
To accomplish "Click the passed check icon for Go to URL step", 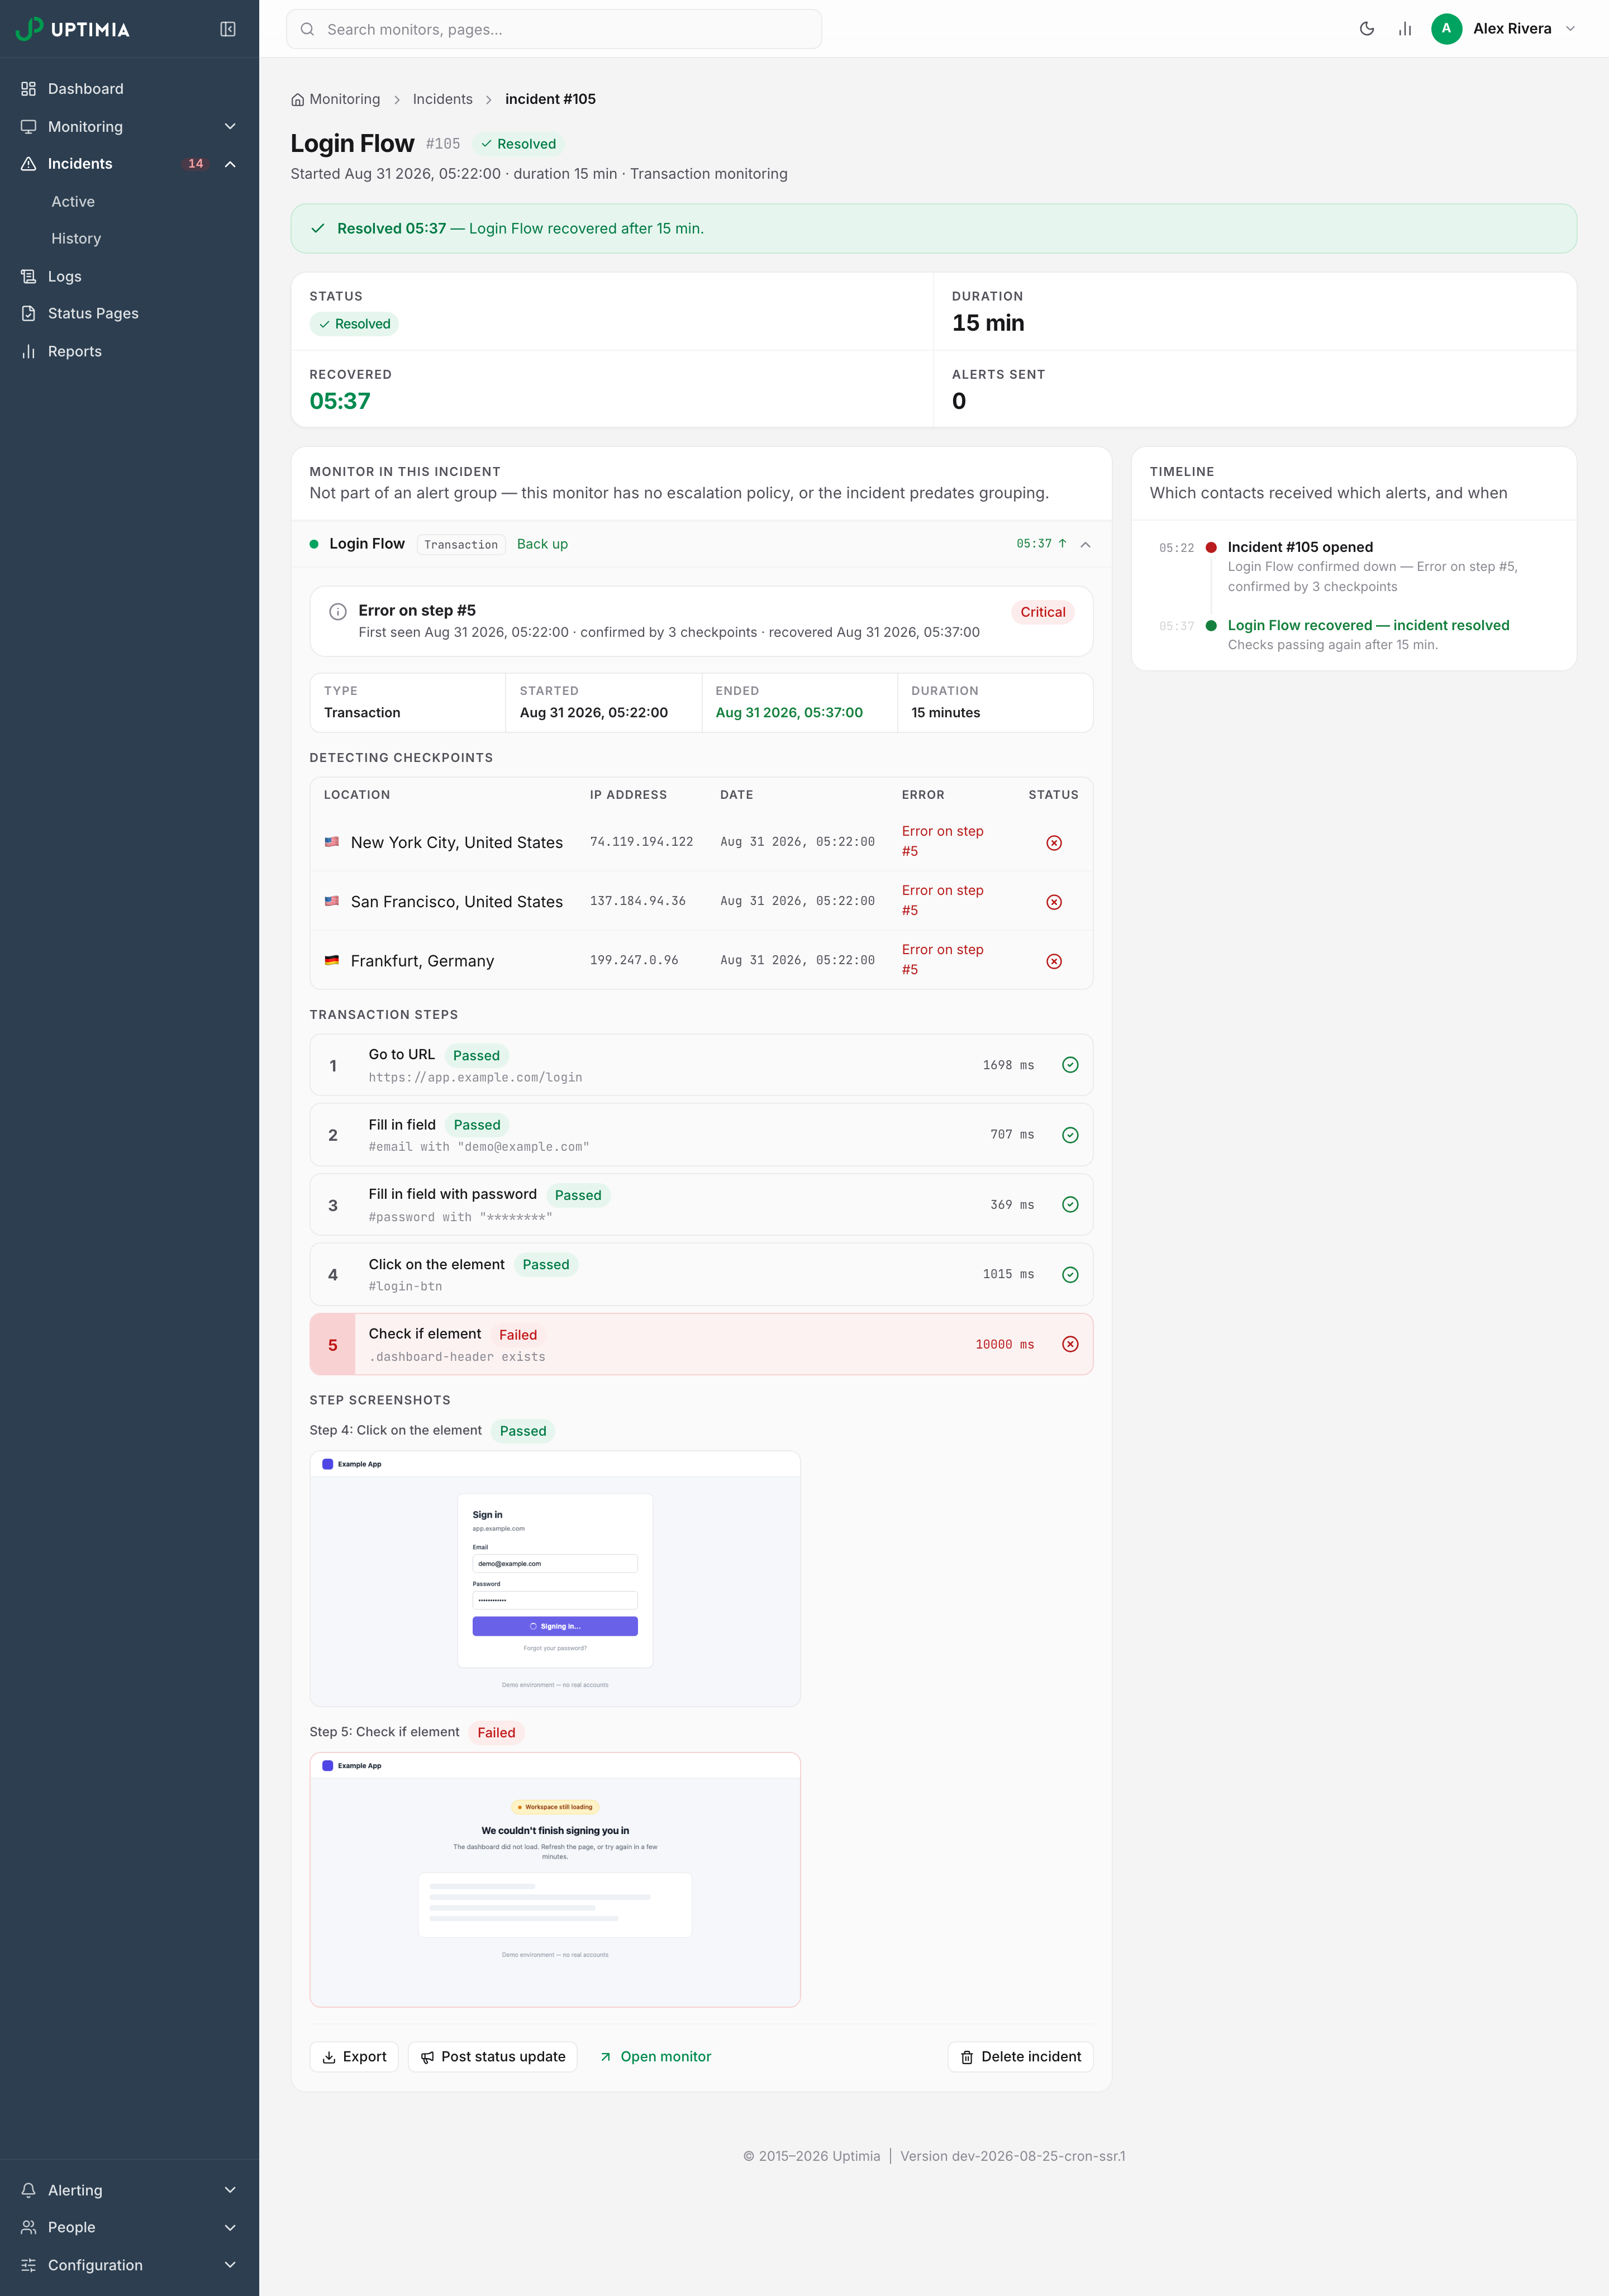I will (x=1070, y=1065).
